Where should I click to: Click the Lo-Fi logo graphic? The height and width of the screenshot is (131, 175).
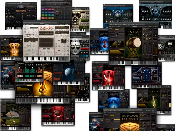[x=46, y=28]
